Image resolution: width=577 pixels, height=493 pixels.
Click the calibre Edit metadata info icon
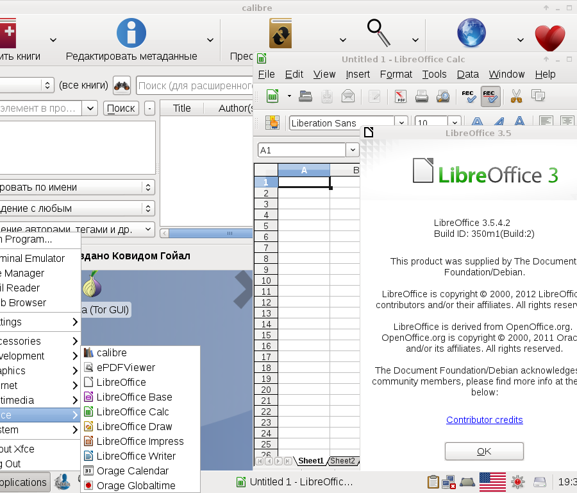coord(131,33)
